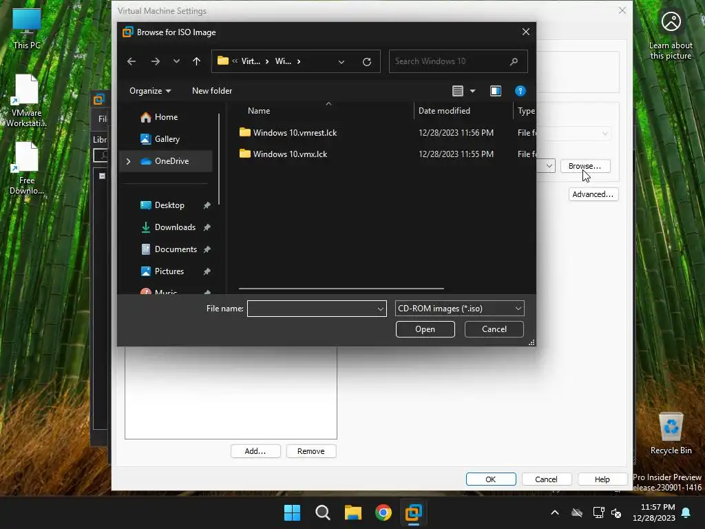Open volume tray icon
Viewport: 705px width, 529px height.
pos(616,512)
